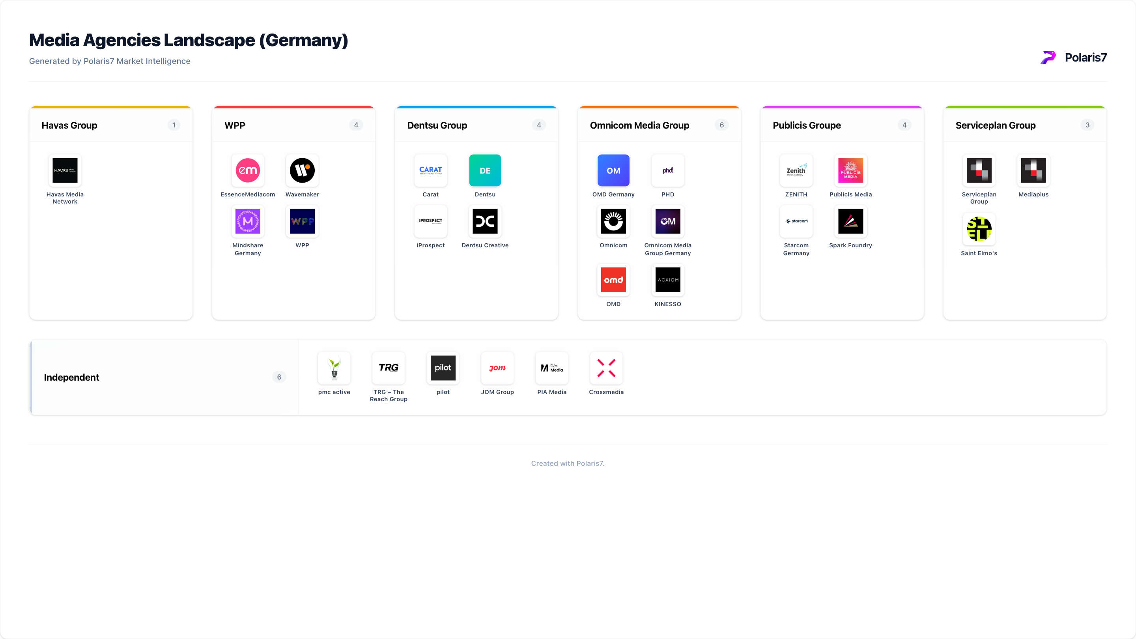Click the Publicis Groupe header
Screen dimensions: 1136x639
tap(807, 125)
